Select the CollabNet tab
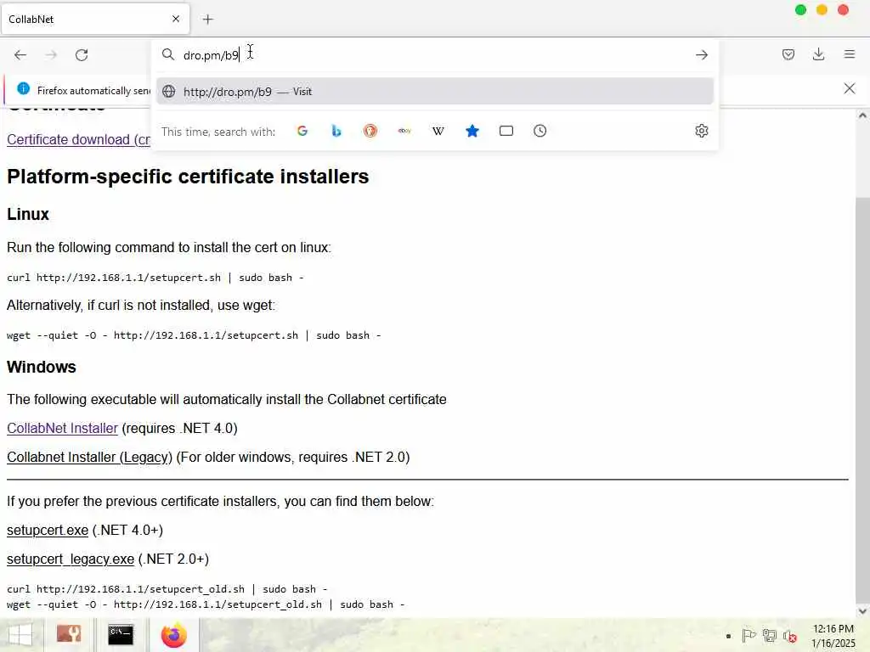The image size is (870, 652). [x=95, y=19]
